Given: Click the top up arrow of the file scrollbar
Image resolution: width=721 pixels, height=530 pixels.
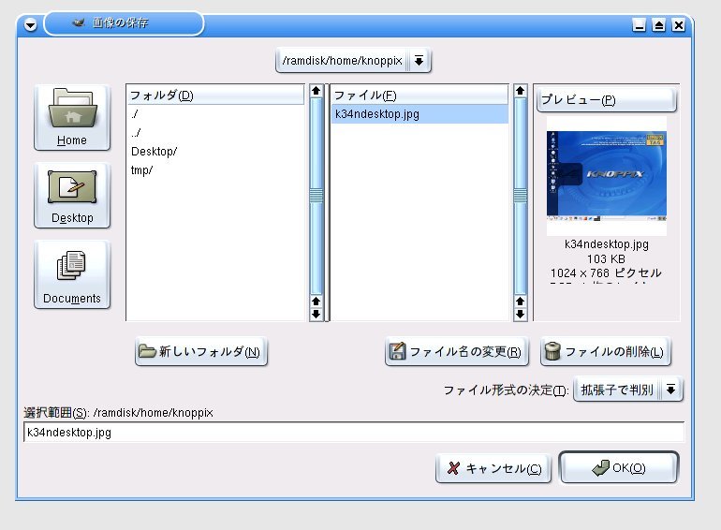Looking at the screenshot, I should pyautogui.click(x=520, y=91).
